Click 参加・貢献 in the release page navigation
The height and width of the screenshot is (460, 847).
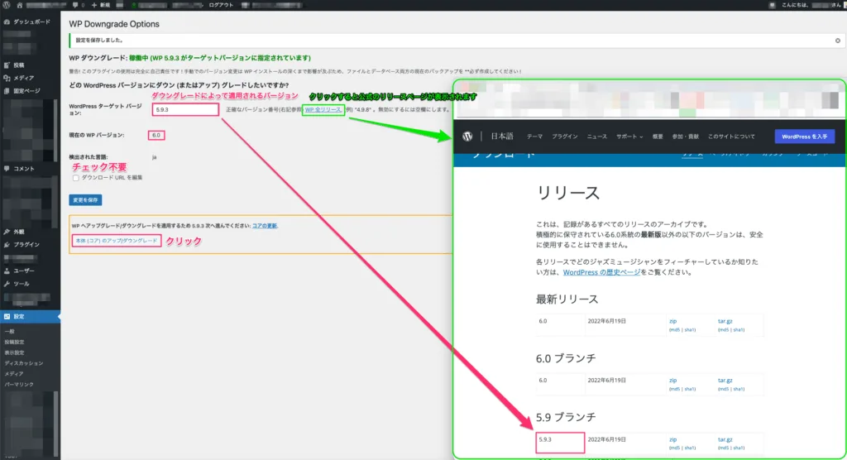(x=685, y=137)
